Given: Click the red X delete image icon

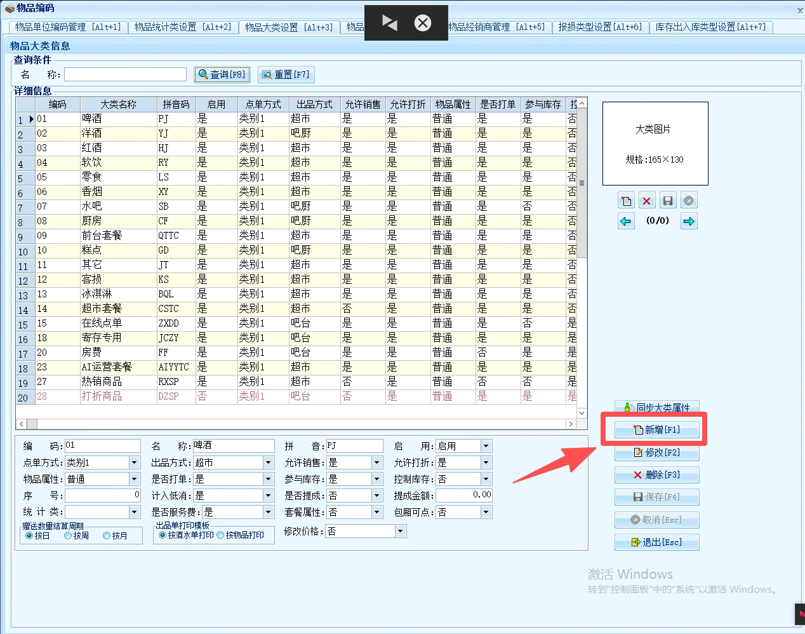Looking at the screenshot, I should click(x=646, y=201).
